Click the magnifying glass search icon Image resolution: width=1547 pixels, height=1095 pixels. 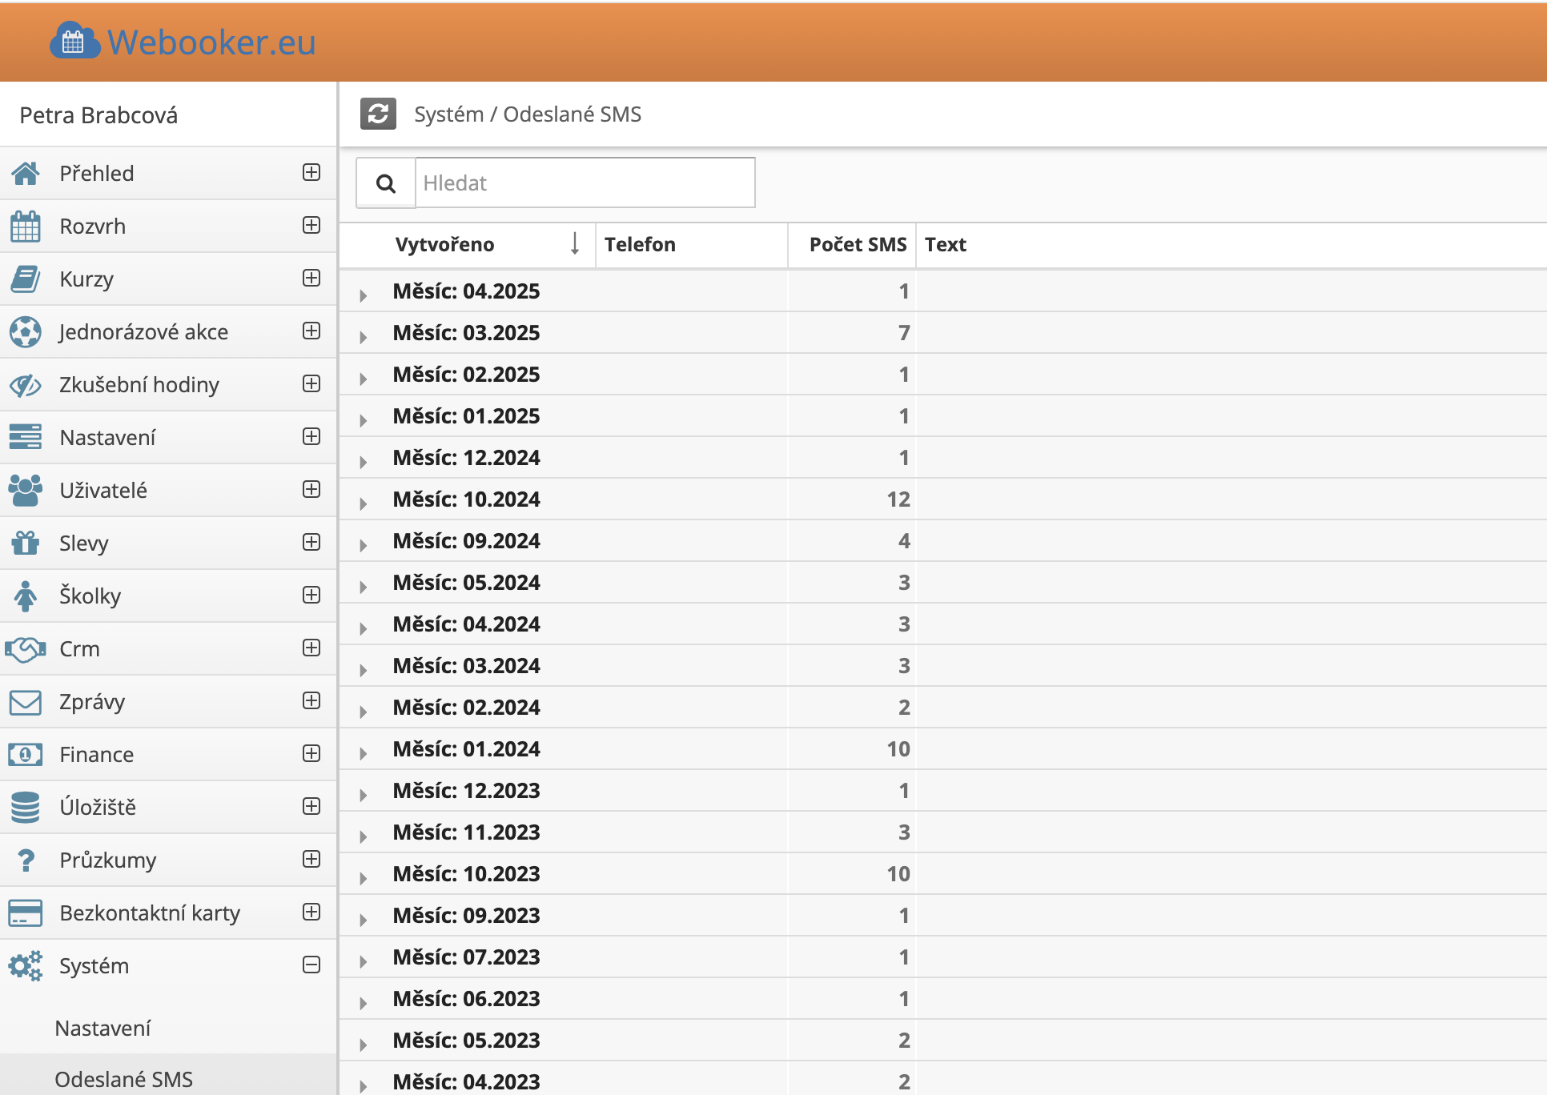pyautogui.click(x=386, y=183)
